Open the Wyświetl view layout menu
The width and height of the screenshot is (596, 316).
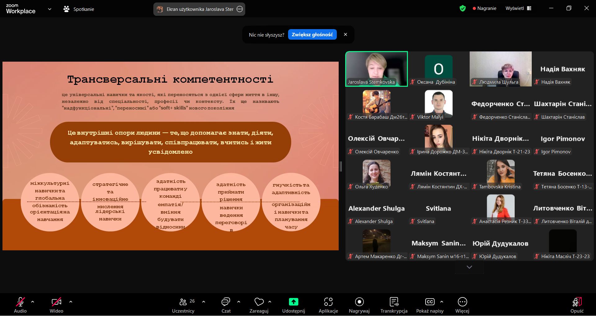pos(518,8)
